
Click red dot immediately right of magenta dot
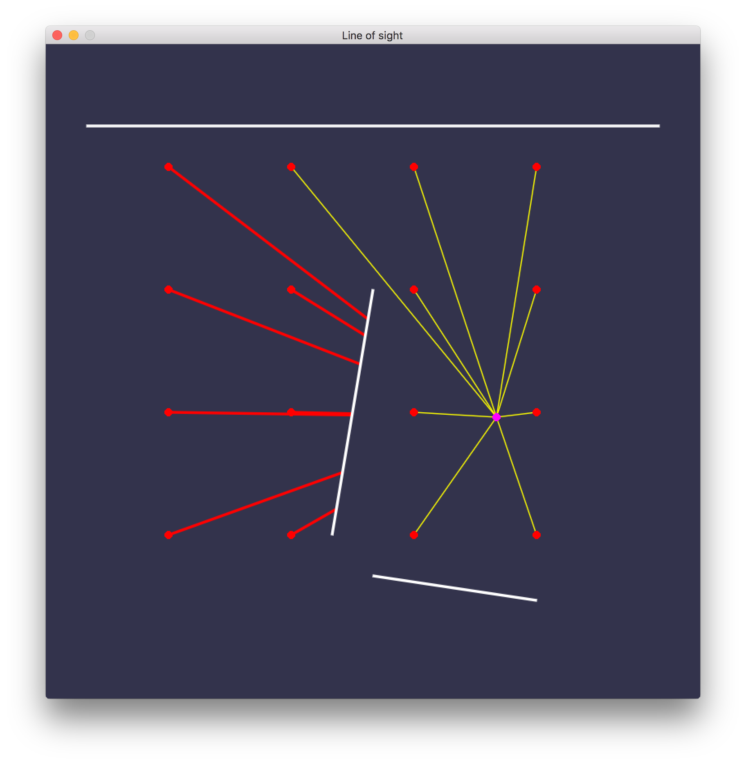click(x=537, y=412)
